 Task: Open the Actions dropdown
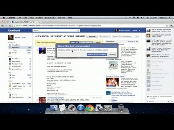click(x=105, y=36)
